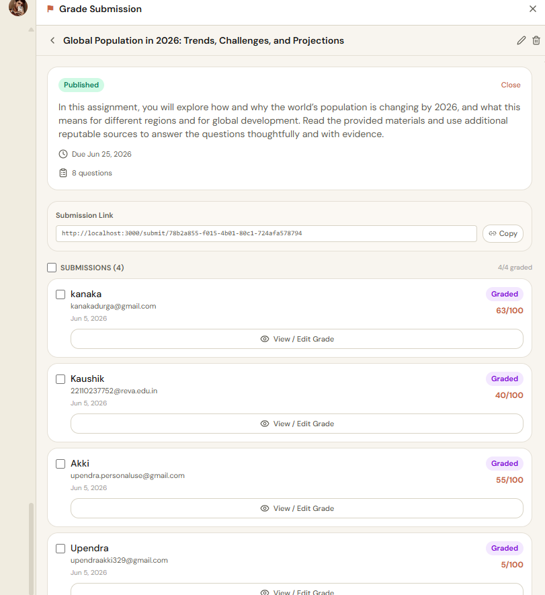Click the back arrow beside assignment title
The height and width of the screenshot is (595, 545).
pyautogui.click(x=52, y=40)
